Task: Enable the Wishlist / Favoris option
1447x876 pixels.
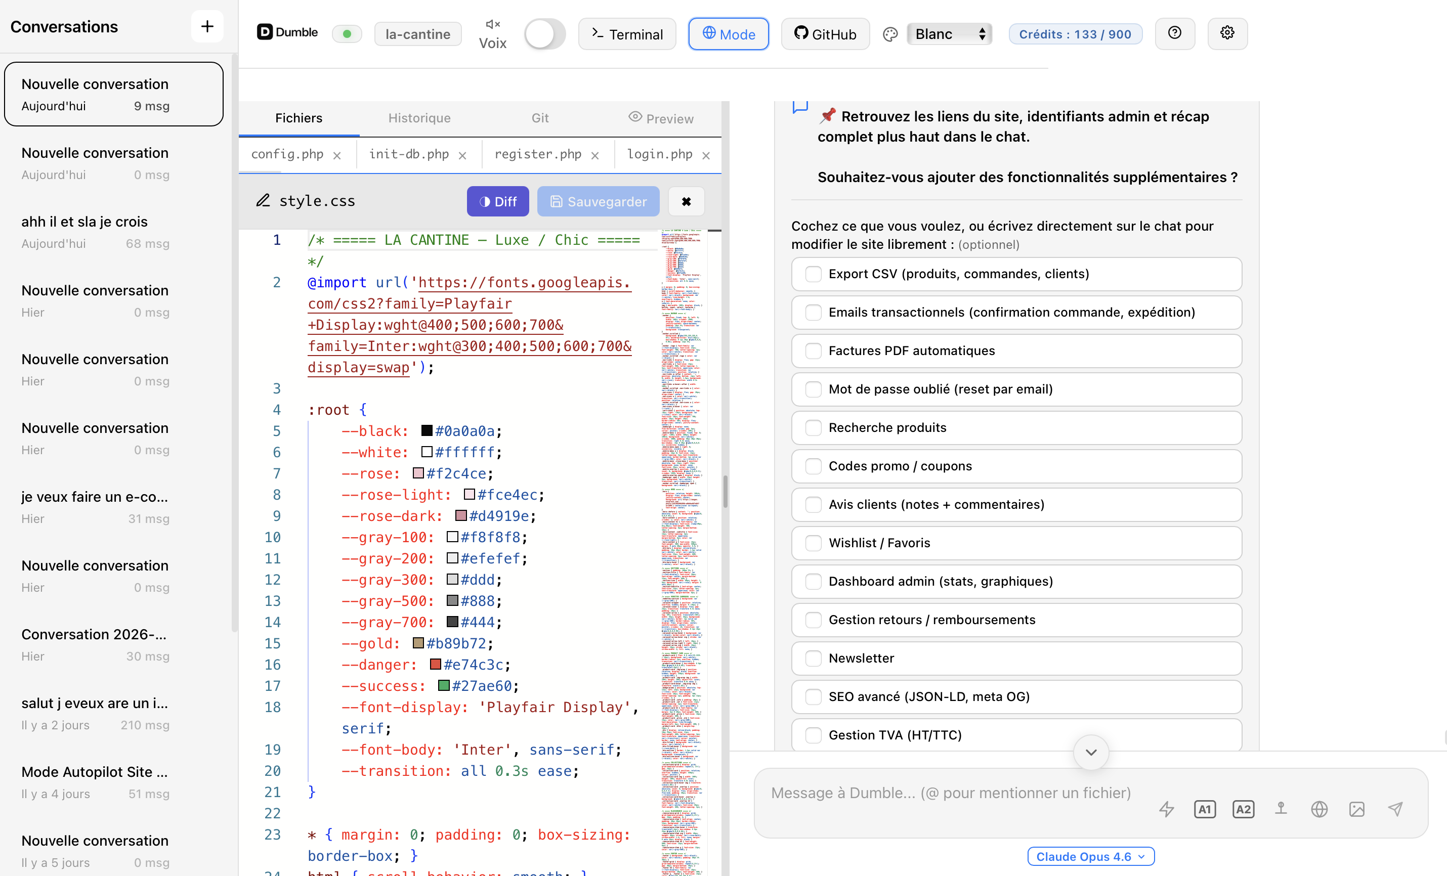Action: coord(814,543)
